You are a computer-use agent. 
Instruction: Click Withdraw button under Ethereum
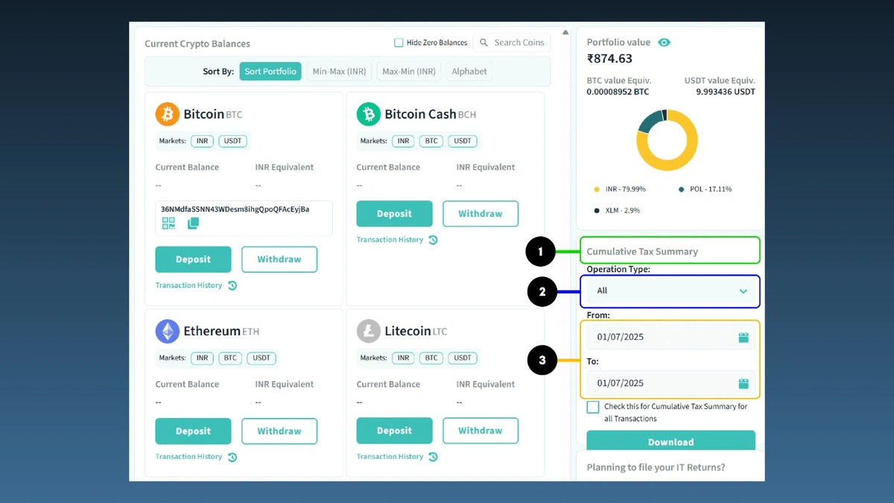pos(279,431)
